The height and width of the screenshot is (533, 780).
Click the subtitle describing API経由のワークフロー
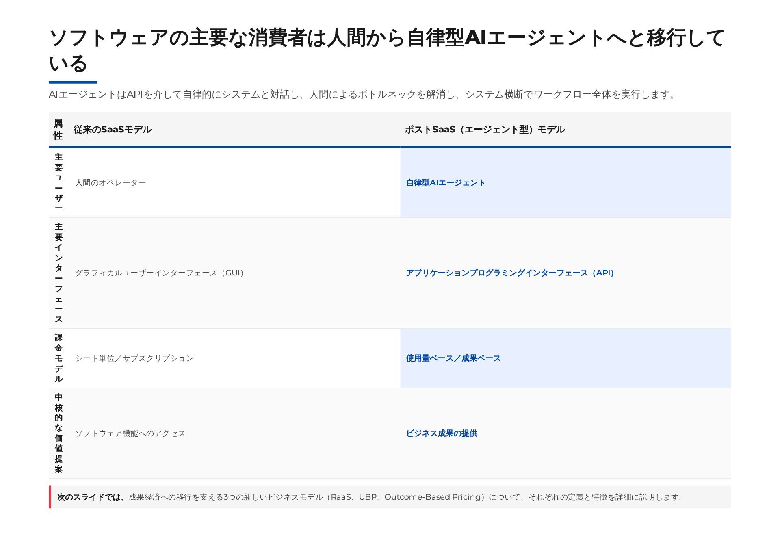point(362,95)
